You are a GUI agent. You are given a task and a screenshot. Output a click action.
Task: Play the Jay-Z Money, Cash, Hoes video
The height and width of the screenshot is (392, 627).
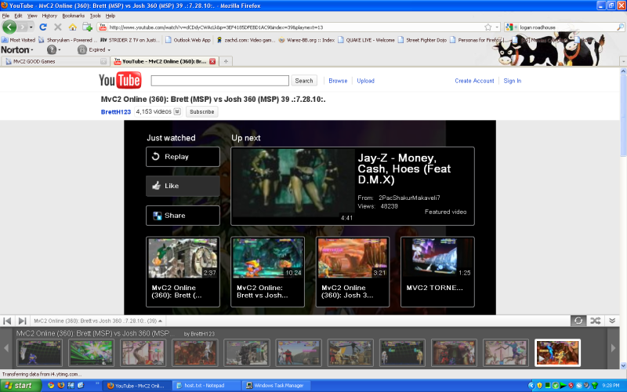pos(353,187)
